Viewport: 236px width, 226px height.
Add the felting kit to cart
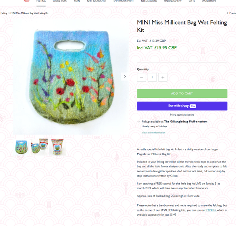click(182, 94)
